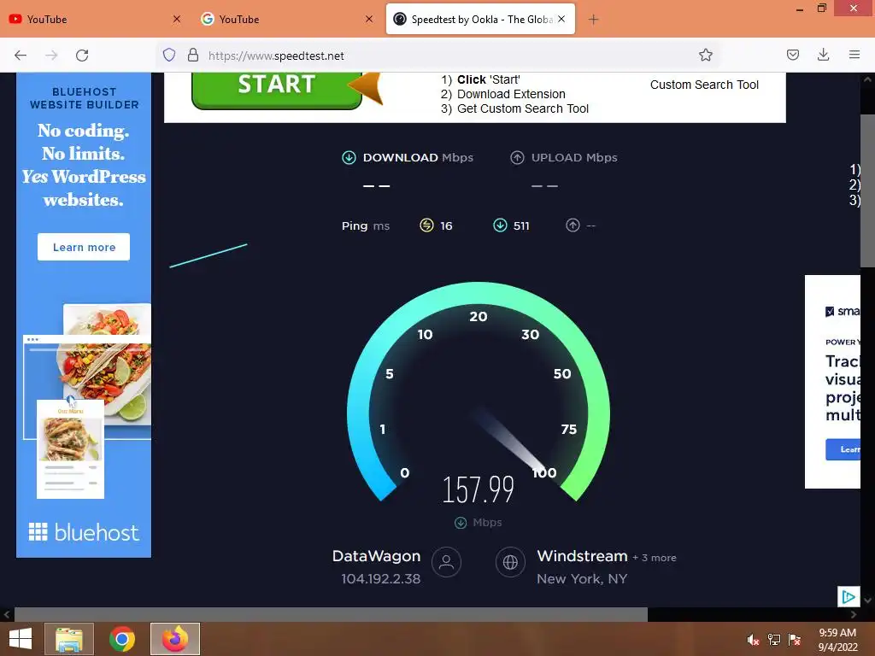This screenshot has height=656, width=875.
Task: Click the Firefox taskbar icon
Action: [x=175, y=639]
